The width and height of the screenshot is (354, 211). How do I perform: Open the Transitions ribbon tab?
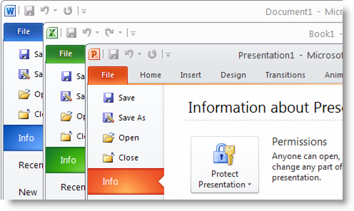click(285, 75)
